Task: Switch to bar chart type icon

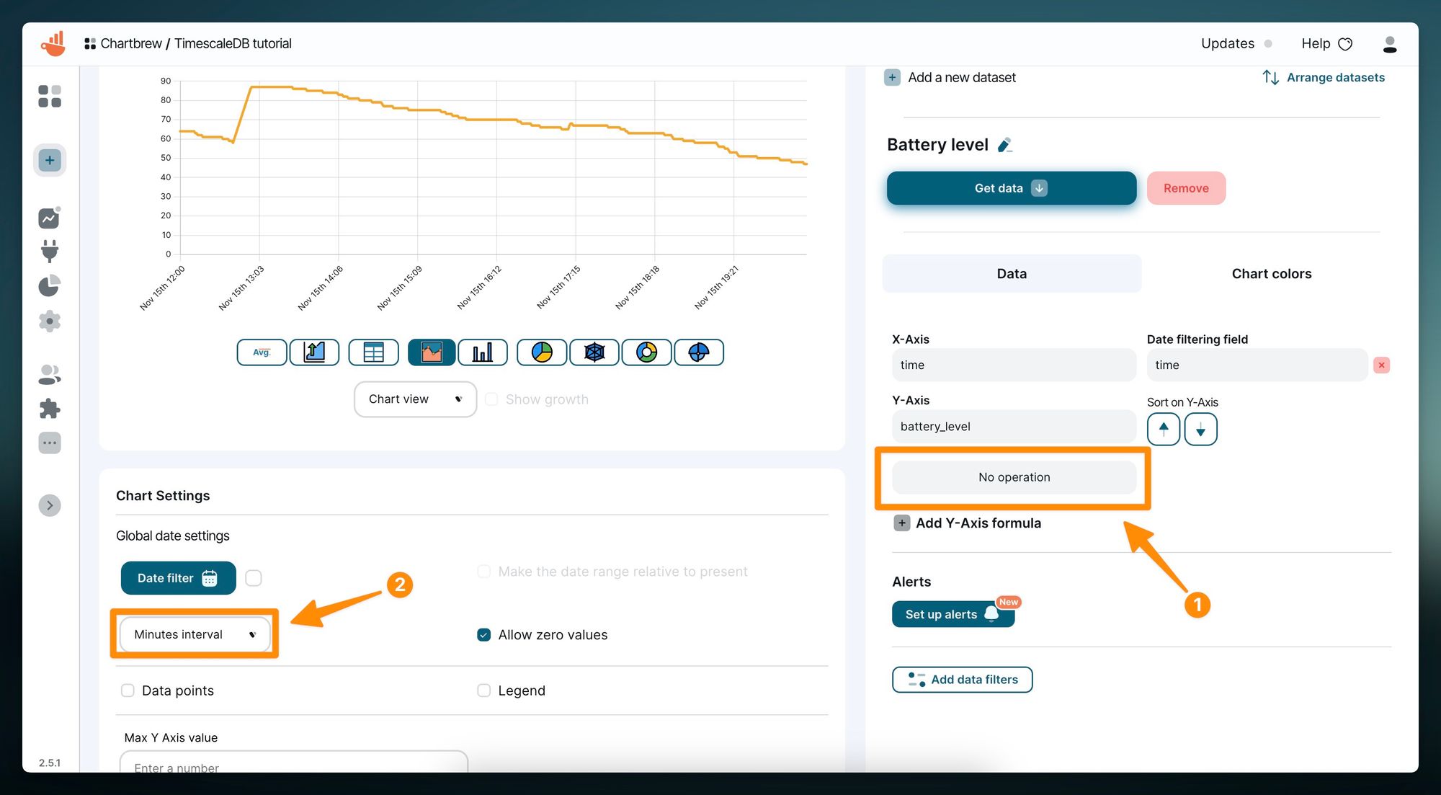Action: coord(483,352)
